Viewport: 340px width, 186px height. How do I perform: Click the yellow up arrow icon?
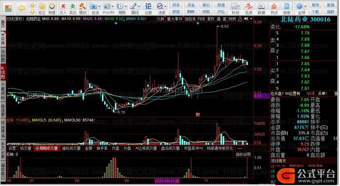pos(32,5)
